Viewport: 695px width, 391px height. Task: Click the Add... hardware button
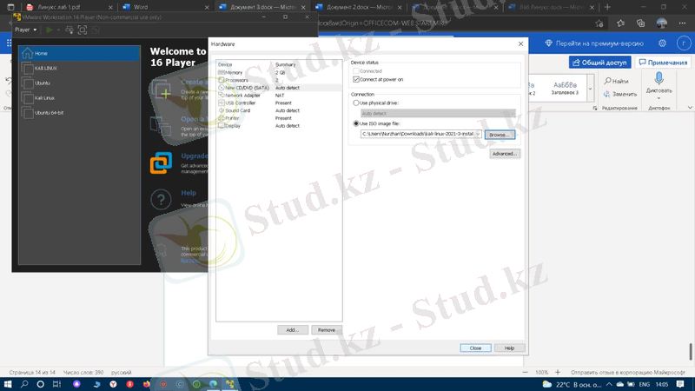tap(292, 330)
